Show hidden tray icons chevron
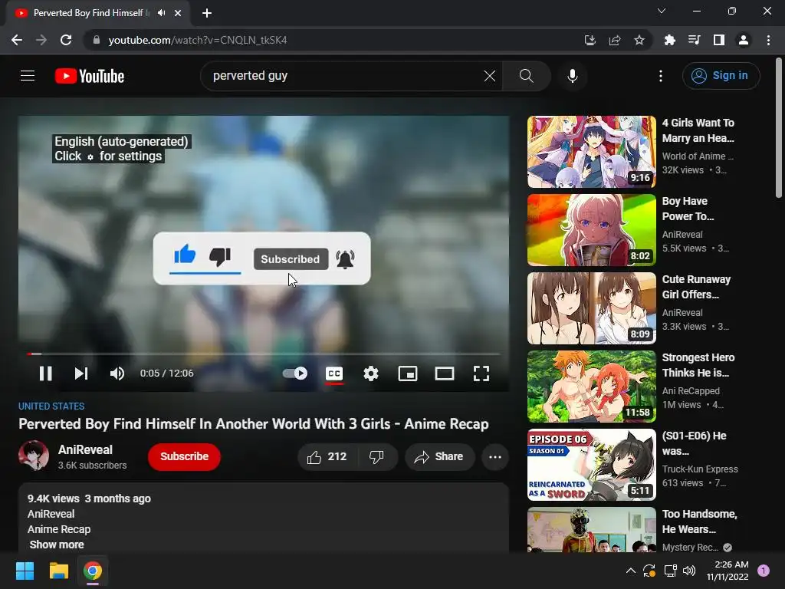Viewport: 785px width, 589px height. 631,571
